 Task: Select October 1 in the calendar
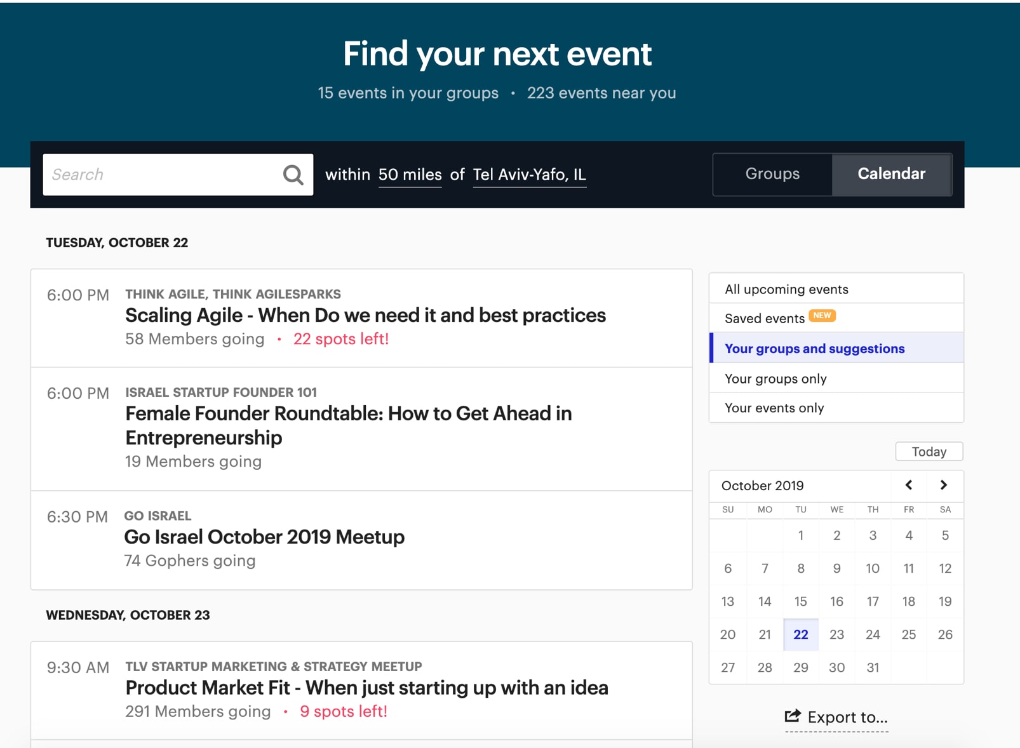point(801,535)
